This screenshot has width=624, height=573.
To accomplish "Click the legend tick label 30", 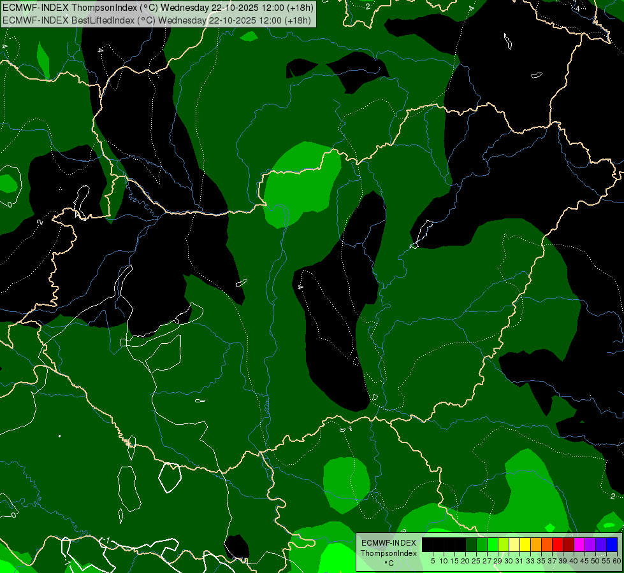I will [x=509, y=561].
